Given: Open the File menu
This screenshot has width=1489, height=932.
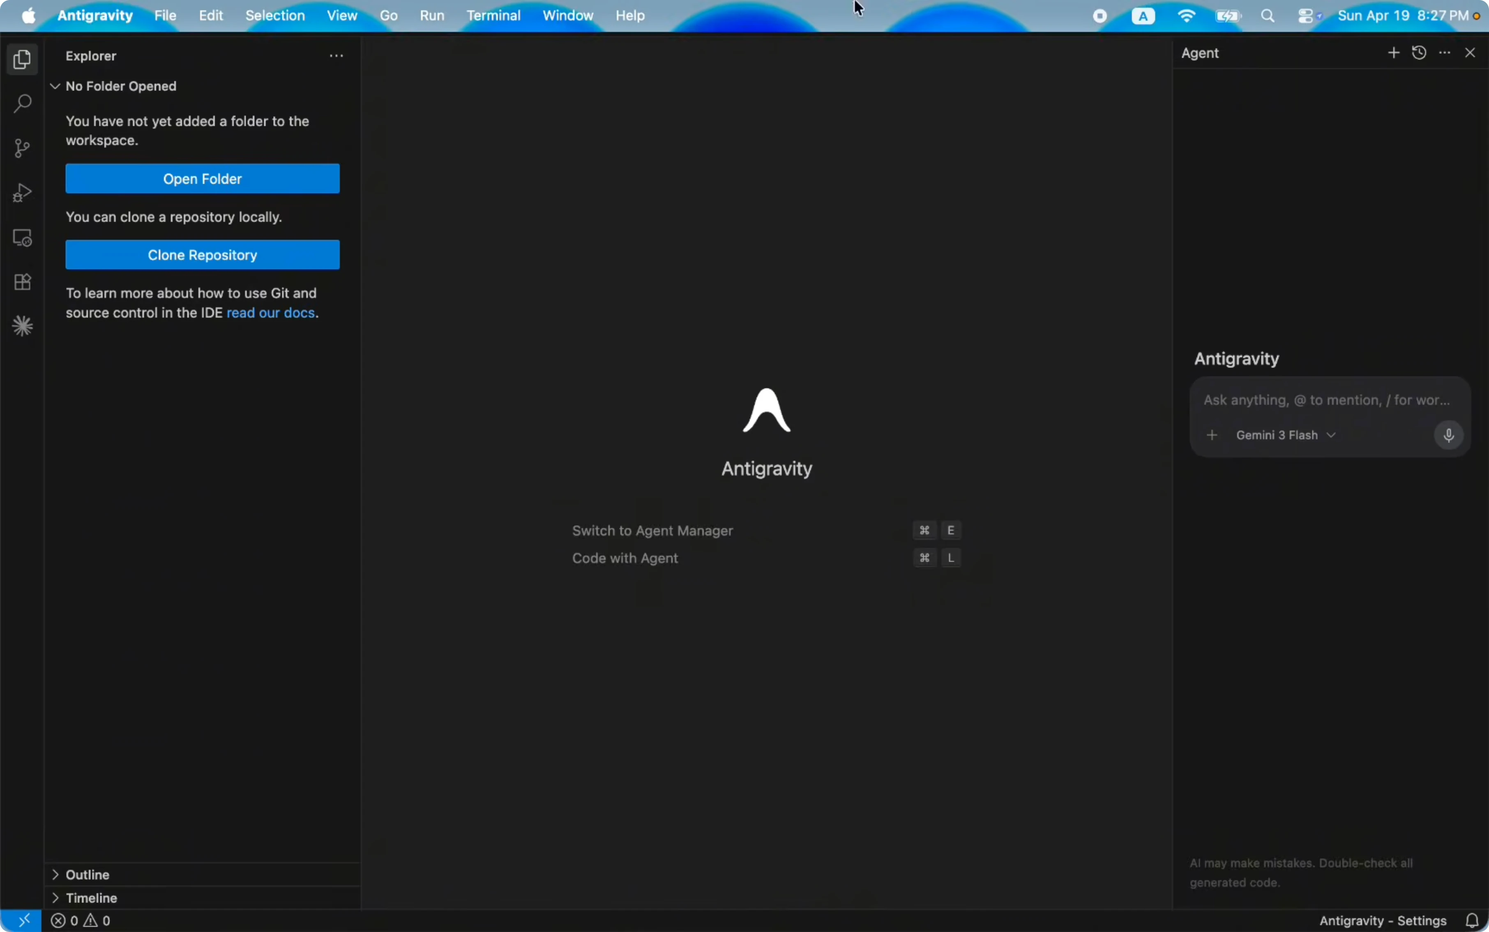Looking at the screenshot, I should 165,16.
